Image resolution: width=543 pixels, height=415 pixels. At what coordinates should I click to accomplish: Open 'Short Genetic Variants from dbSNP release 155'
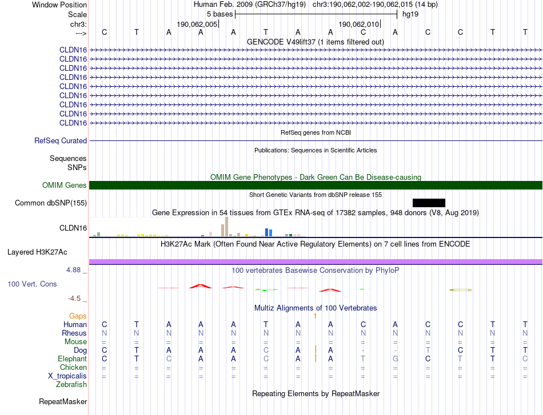tap(316, 195)
